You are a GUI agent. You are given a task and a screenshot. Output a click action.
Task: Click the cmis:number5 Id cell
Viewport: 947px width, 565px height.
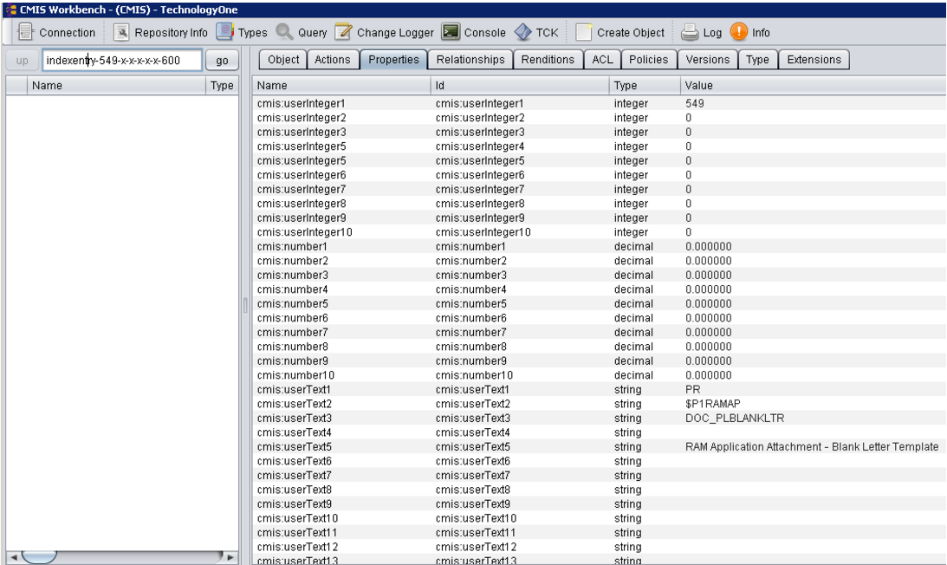471,303
